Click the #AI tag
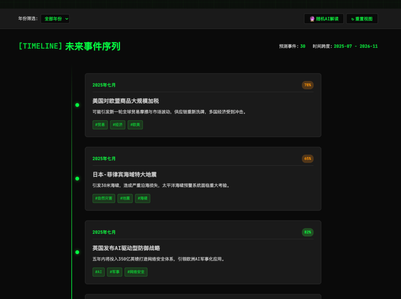Screen dimensions: 401x299 point(98,272)
